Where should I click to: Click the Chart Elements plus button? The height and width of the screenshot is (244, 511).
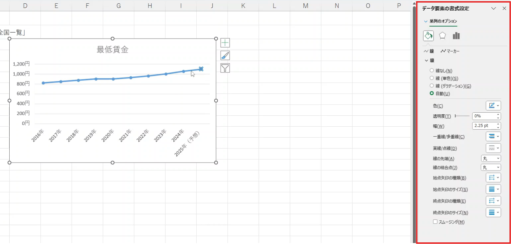(x=225, y=43)
